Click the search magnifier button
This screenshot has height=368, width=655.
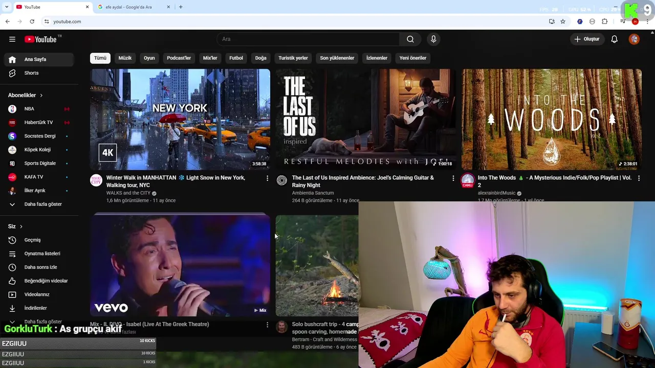click(x=410, y=39)
